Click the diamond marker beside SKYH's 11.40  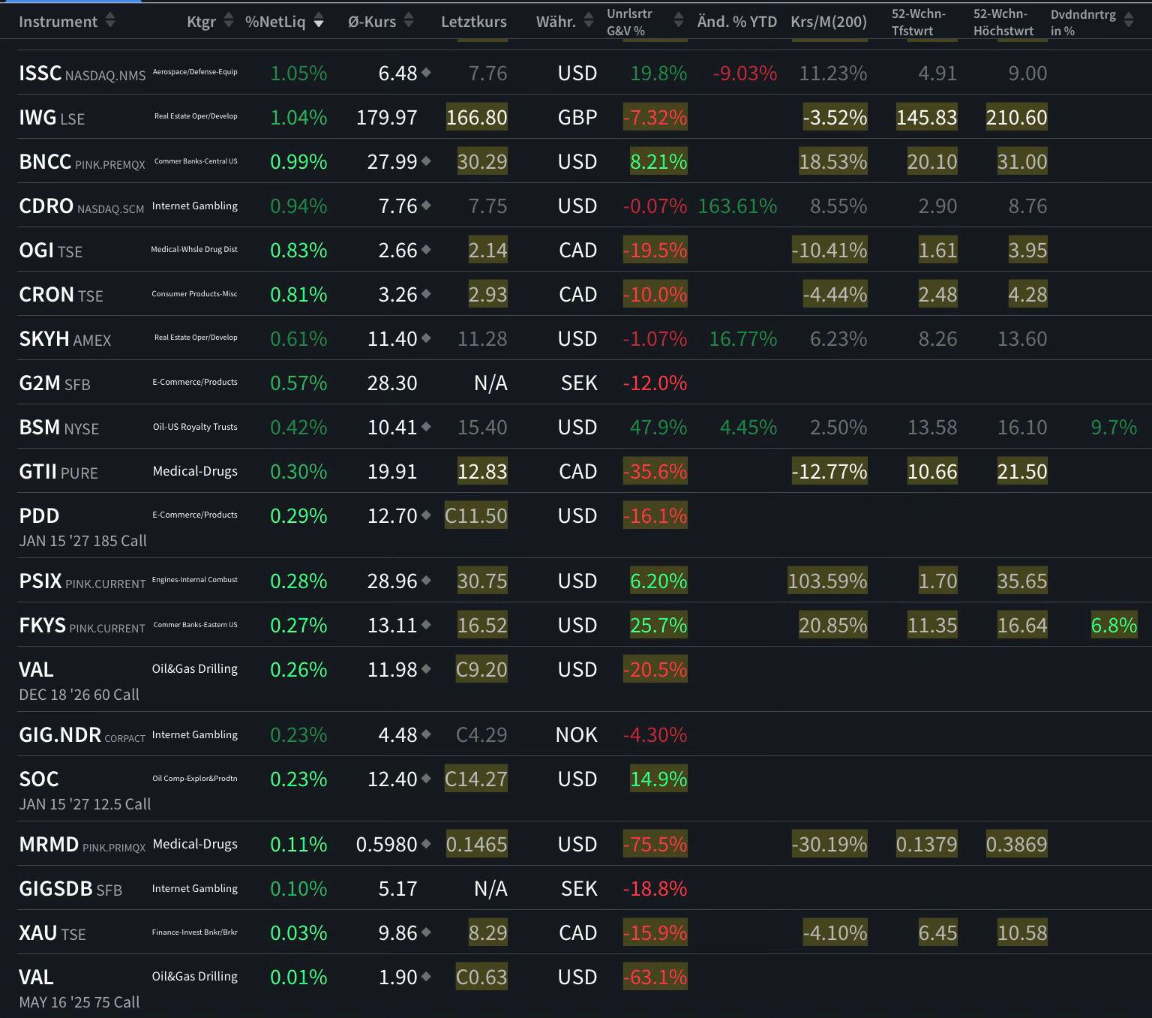(x=426, y=338)
